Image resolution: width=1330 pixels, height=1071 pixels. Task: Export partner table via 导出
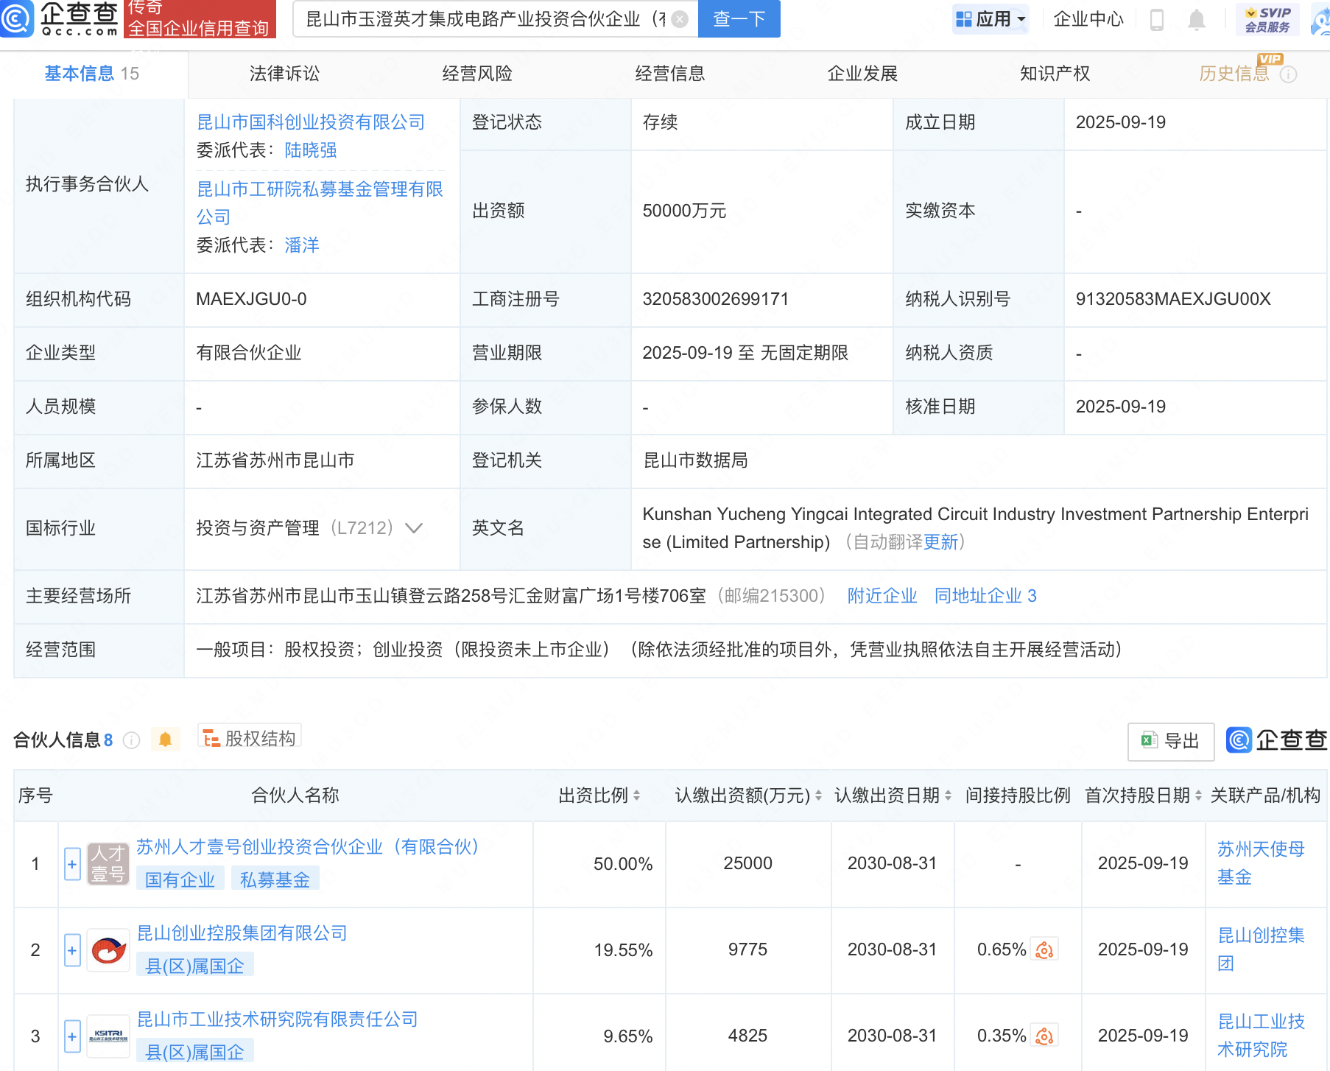pos(1171,741)
